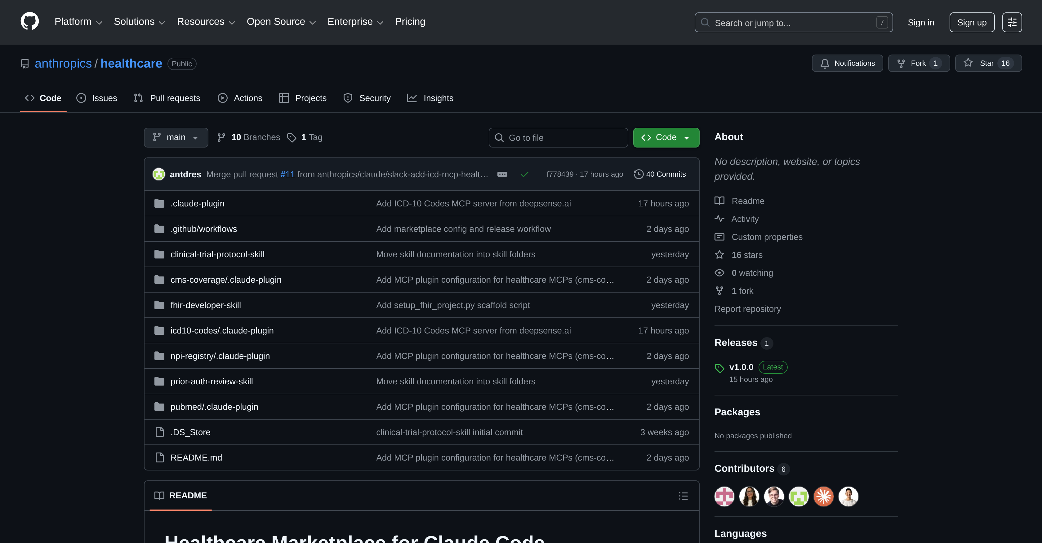Image resolution: width=1042 pixels, height=543 pixels.
Task: Click the command palette icon top right
Action: point(1012,22)
